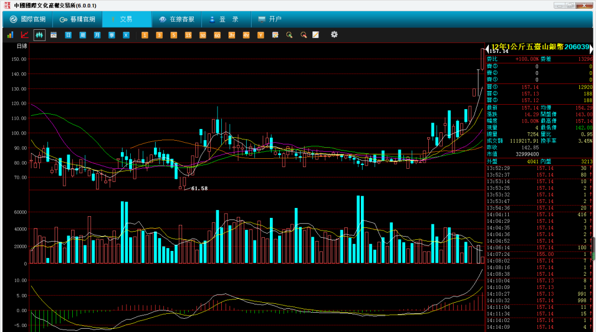Click the instrument title 12年1公斤五臺山銀幣

[x=527, y=47]
